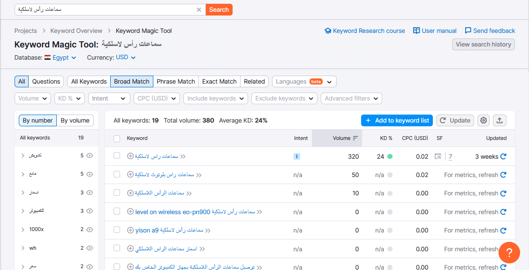Expand the wh keyword group
Screen dimensions: 529x270
(23, 248)
